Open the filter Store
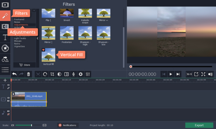 tap(25, 65)
